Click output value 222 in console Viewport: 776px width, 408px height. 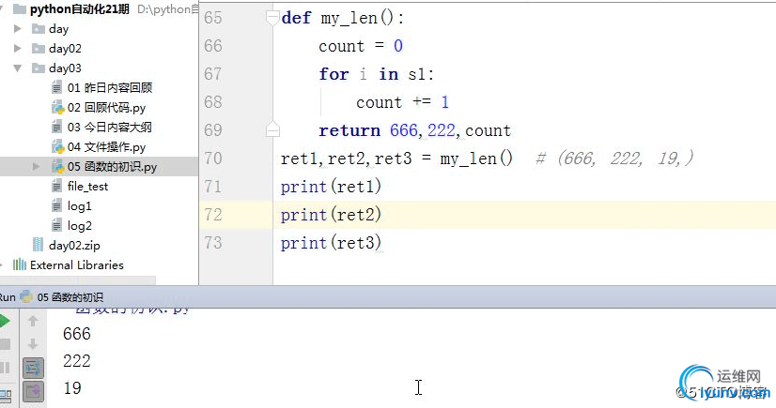[x=77, y=361]
